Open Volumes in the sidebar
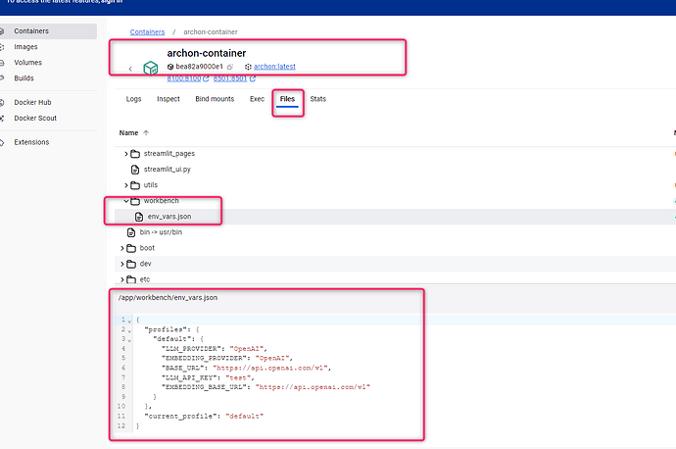 tap(27, 63)
